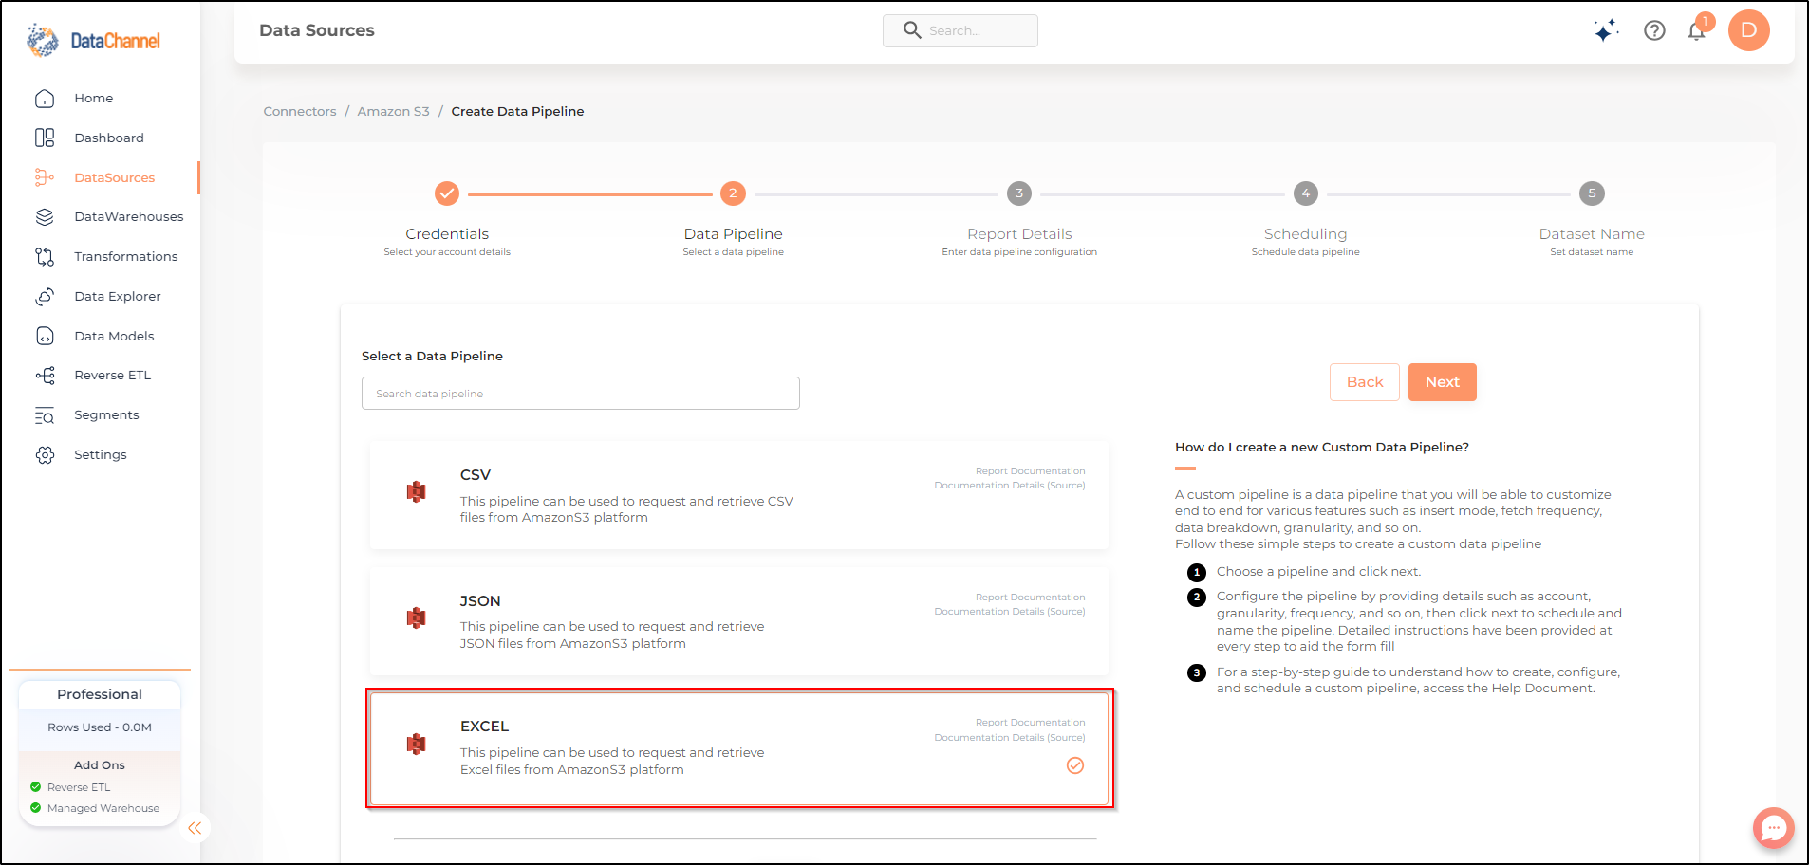Open the Home sidebar icon

pos(45,99)
